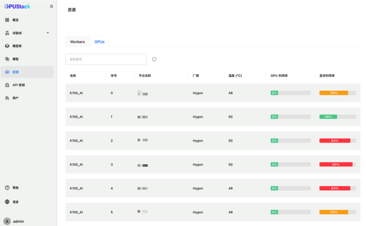
Task: Select 资源 in the sidebar
Action: [16, 72]
